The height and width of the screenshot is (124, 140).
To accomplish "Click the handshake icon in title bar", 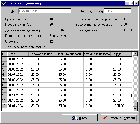I will click(4, 3).
